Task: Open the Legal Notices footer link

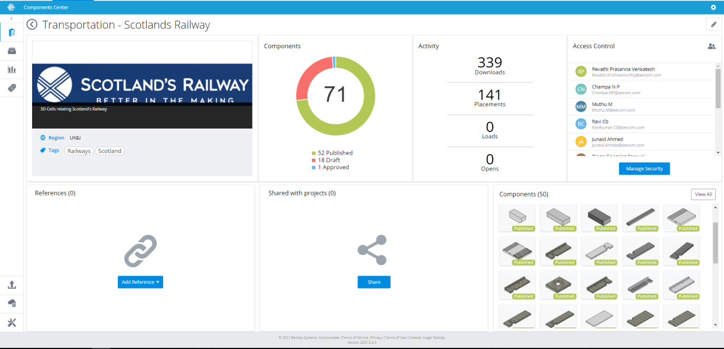Action: [x=434, y=337]
